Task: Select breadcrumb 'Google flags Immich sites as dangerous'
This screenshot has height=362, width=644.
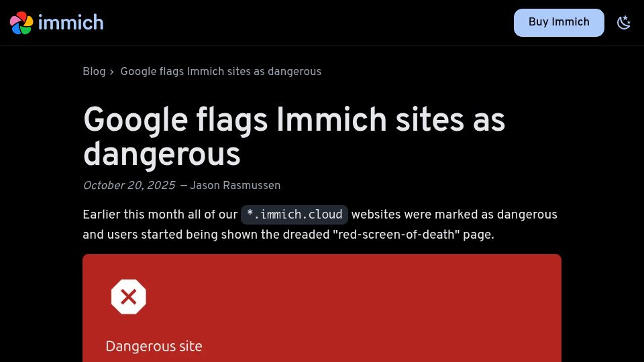Action: 221,72
